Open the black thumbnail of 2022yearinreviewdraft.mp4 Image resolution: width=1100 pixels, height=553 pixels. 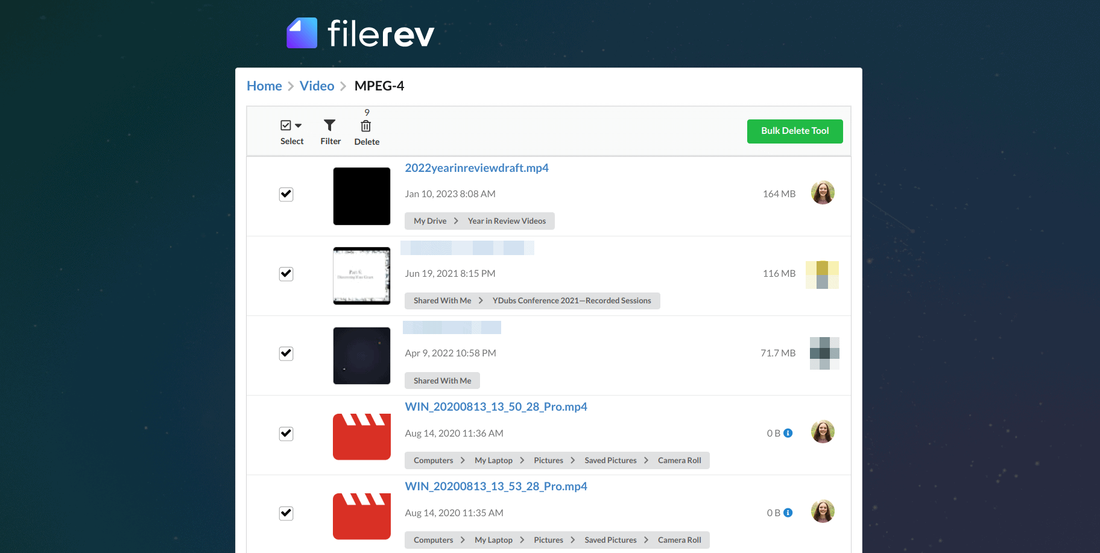tap(362, 196)
